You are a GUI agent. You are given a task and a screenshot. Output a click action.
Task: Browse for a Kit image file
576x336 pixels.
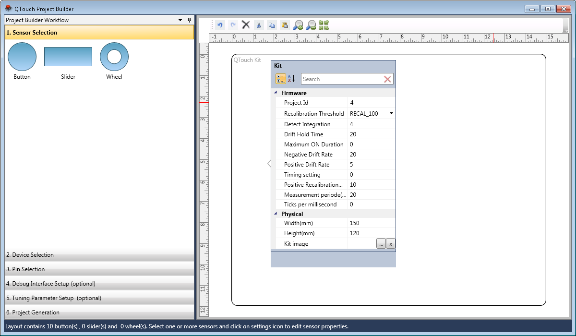(381, 244)
